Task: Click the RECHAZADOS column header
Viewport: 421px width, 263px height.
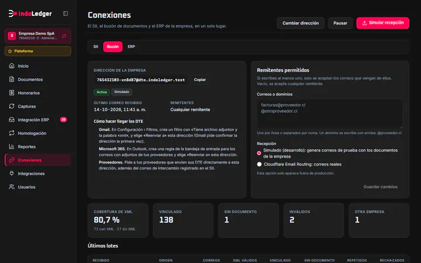Action: coord(392,260)
